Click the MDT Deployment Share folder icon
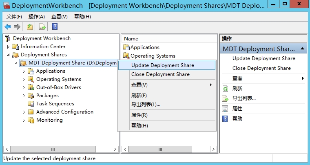Screen dimensions: 310x165 pyautogui.click(x=23, y=63)
